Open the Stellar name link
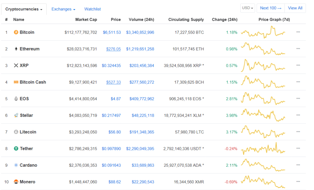The height and width of the screenshot is (190, 314). pyautogui.click(x=26, y=115)
